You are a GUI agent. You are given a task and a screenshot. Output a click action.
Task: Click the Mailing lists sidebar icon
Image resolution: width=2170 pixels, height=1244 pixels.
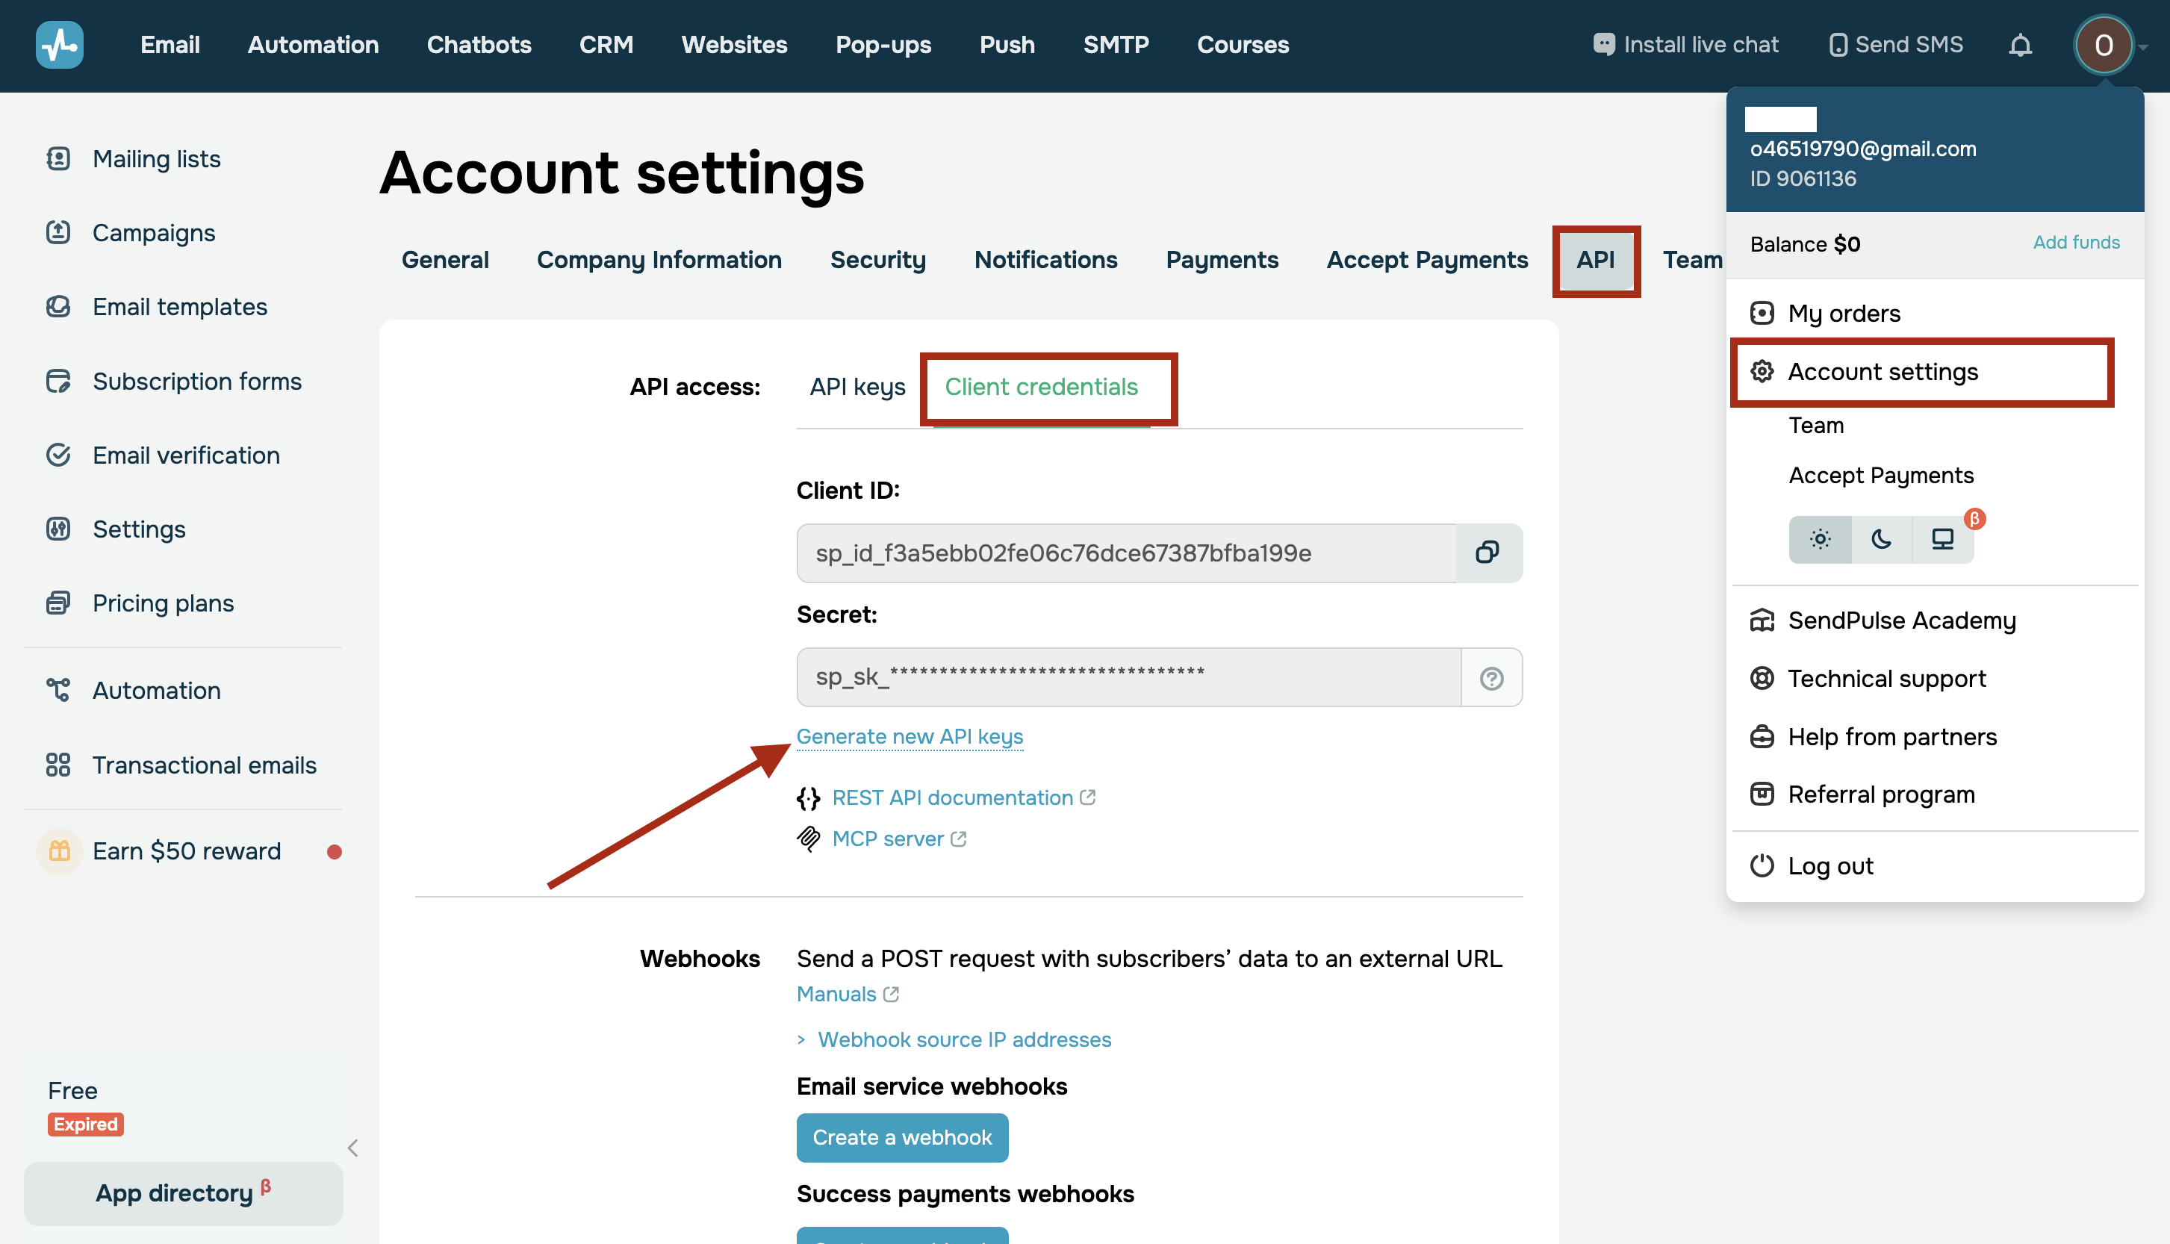point(58,158)
